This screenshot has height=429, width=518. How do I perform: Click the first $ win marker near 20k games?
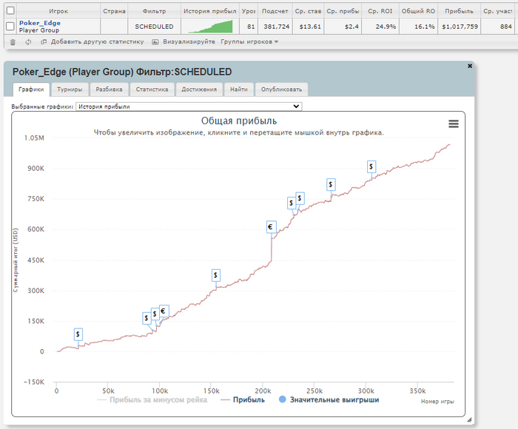click(78, 334)
